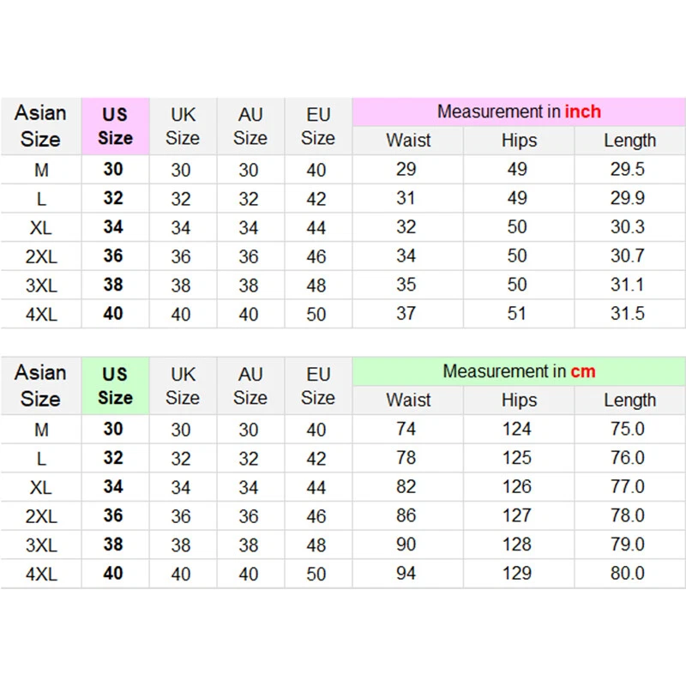Select the 129 hips cell
This screenshot has height=686, width=686.
tap(517, 573)
